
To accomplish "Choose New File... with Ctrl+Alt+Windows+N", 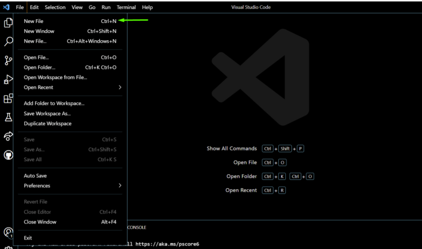I will click(70, 41).
